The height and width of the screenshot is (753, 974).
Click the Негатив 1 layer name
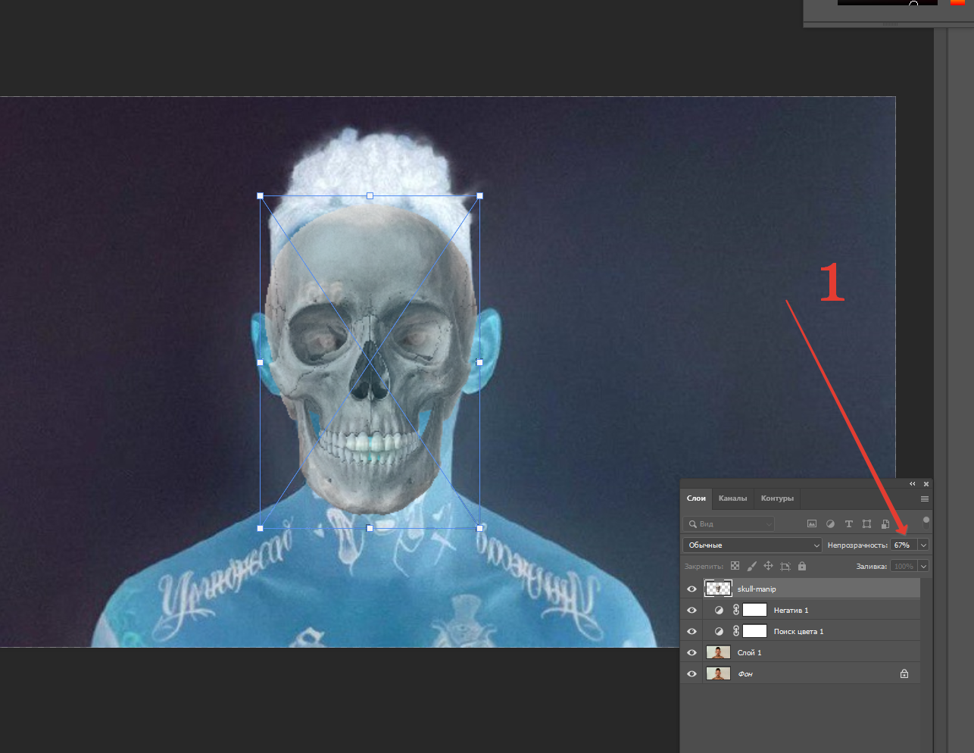click(x=791, y=611)
